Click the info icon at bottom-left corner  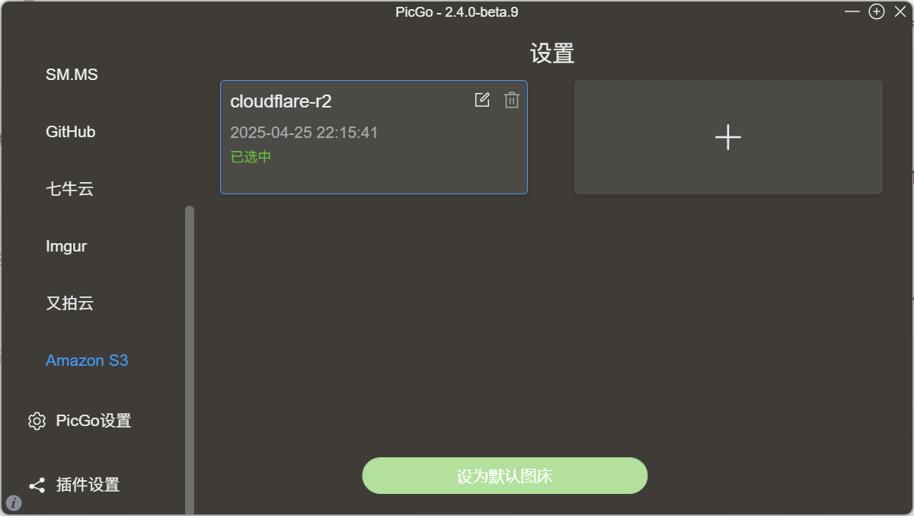click(x=14, y=503)
